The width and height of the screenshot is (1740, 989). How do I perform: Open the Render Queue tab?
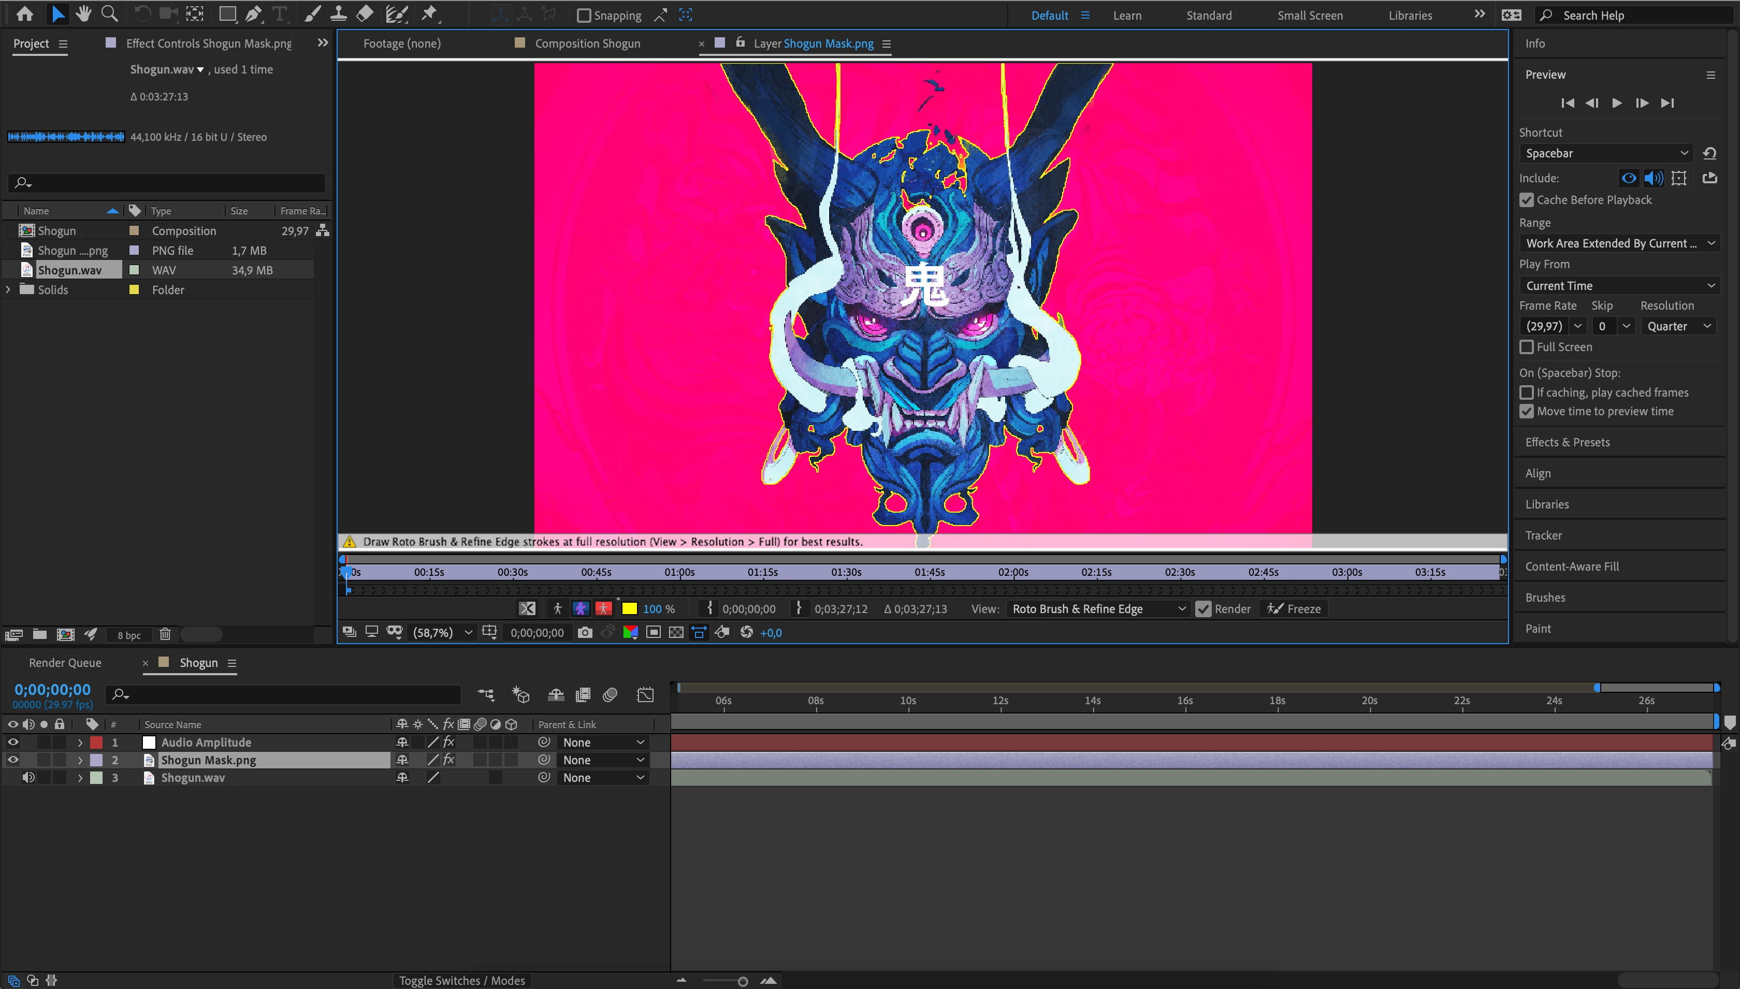pos(65,662)
